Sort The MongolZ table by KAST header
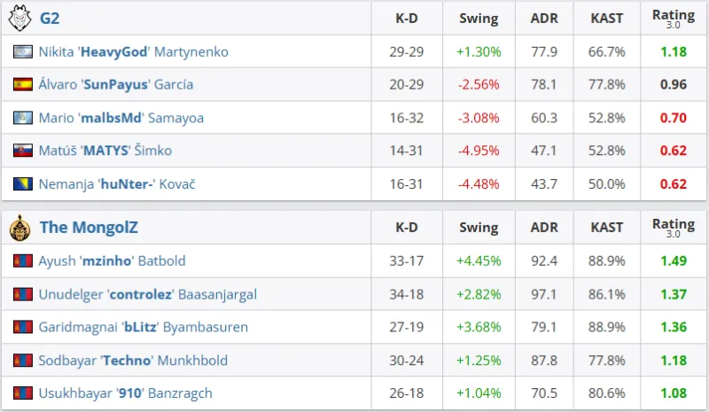The image size is (709, 412). click(x=606, y=228)
